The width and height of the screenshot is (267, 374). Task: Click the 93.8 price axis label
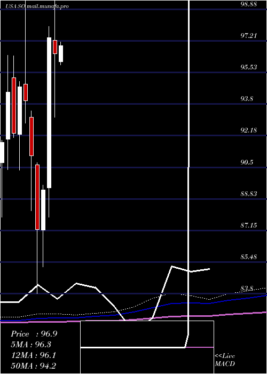pyautogui.click(x=247, y=99)
